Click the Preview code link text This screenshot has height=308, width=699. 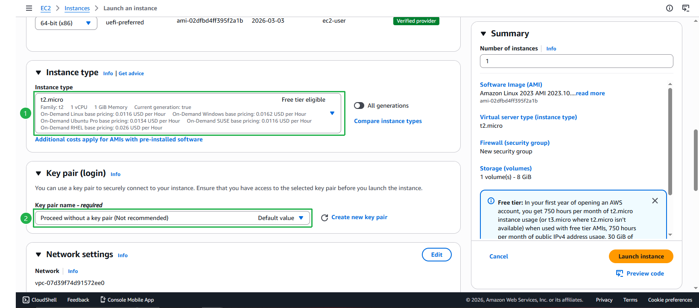click(645, 273)
